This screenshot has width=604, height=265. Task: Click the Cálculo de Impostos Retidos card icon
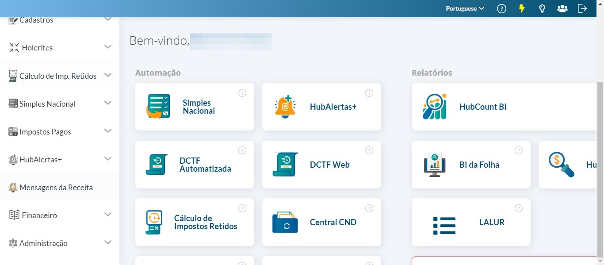point(154,222)
